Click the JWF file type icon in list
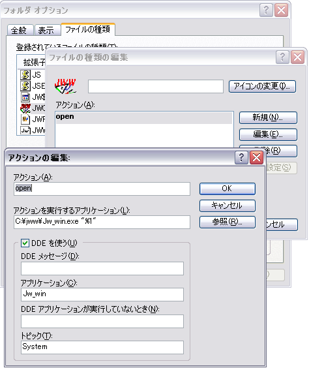This screenshot has width=309, height=368. (25, 119)
